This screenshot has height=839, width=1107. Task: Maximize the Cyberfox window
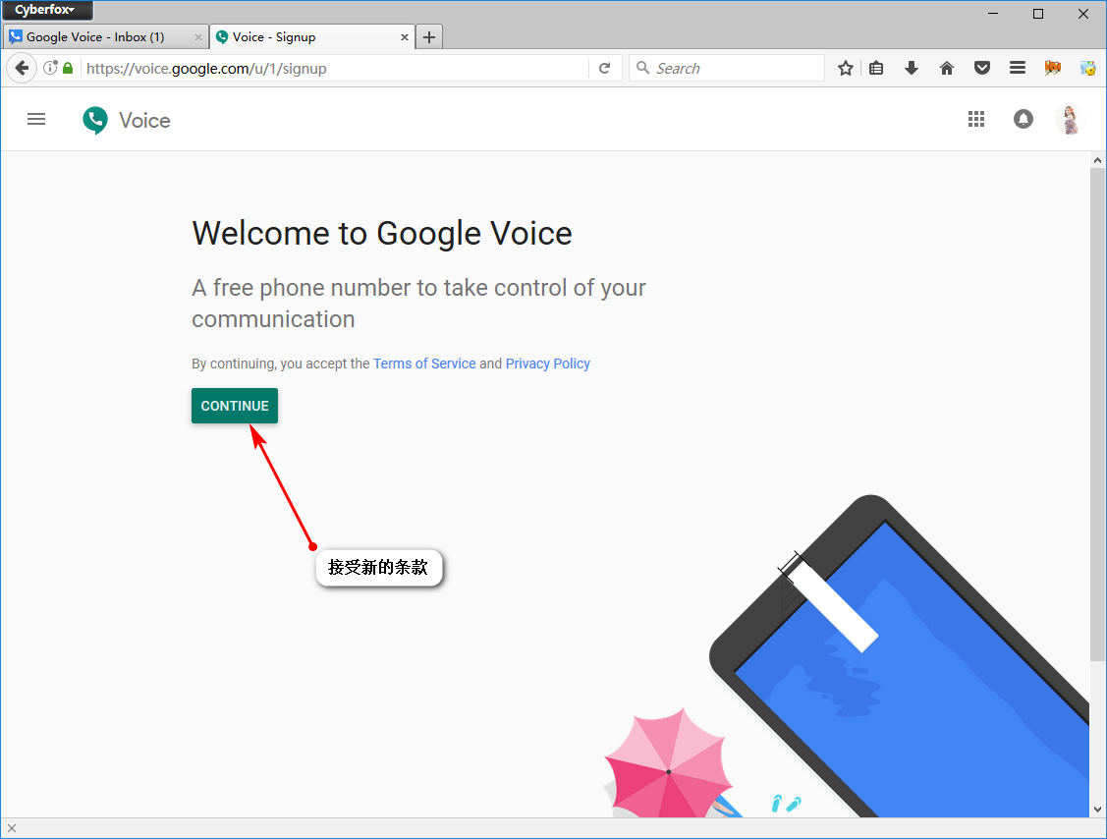1038,14
